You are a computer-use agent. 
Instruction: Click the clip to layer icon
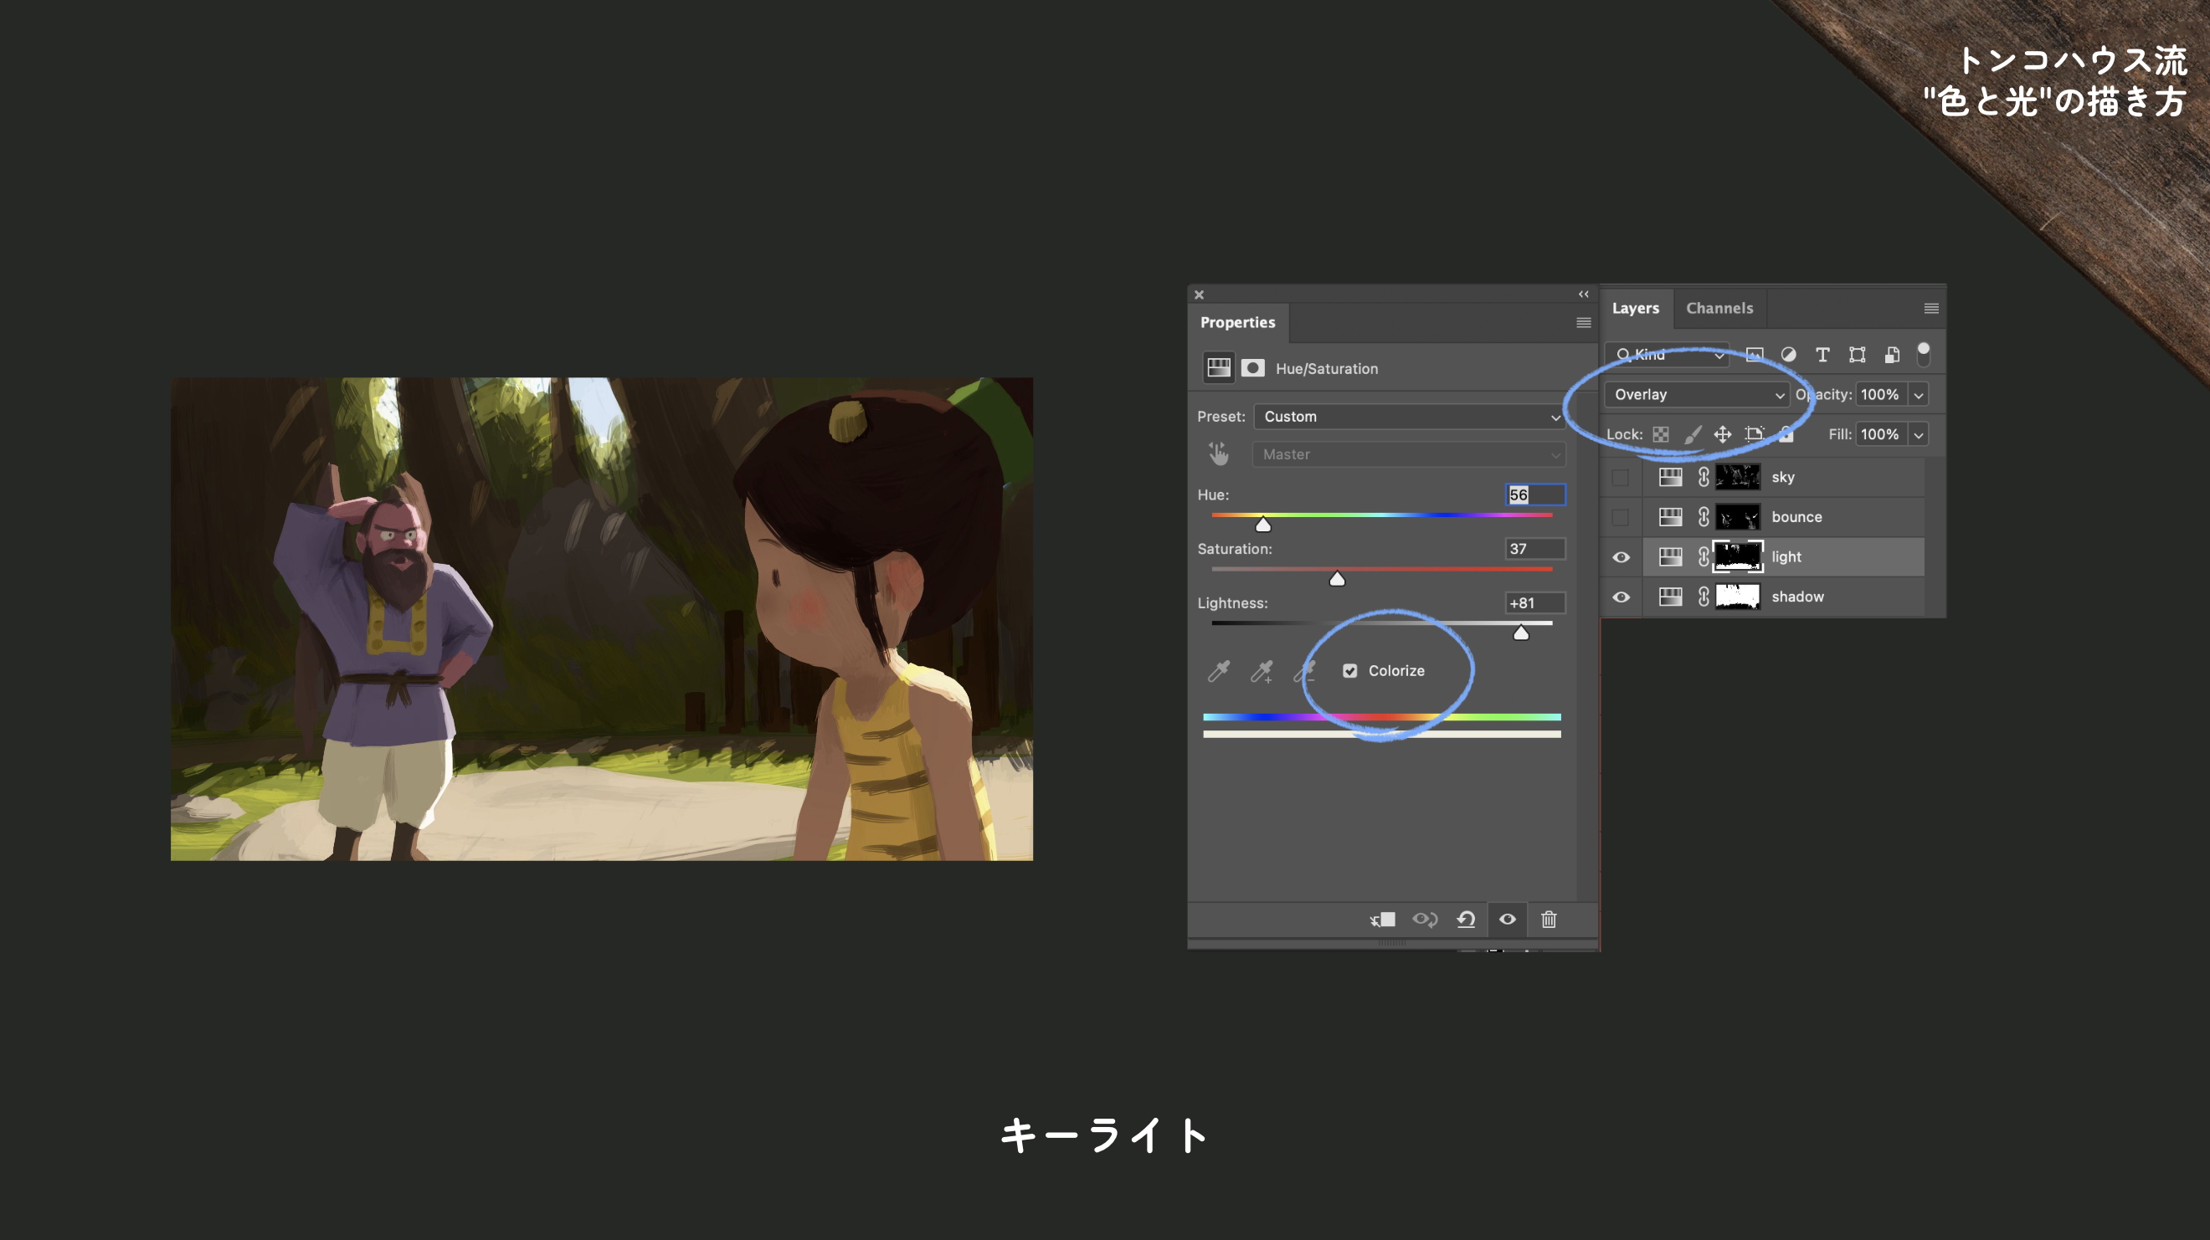[x=1382, y=920]
